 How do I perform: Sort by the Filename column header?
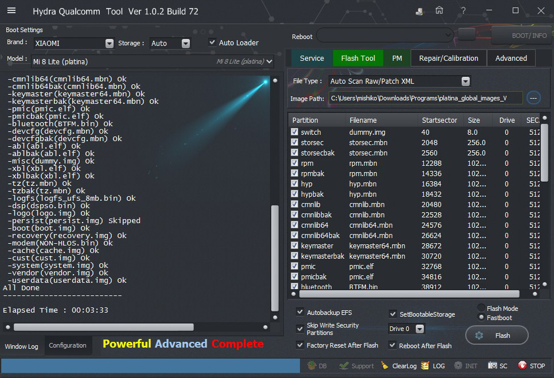tap(381, 120)
